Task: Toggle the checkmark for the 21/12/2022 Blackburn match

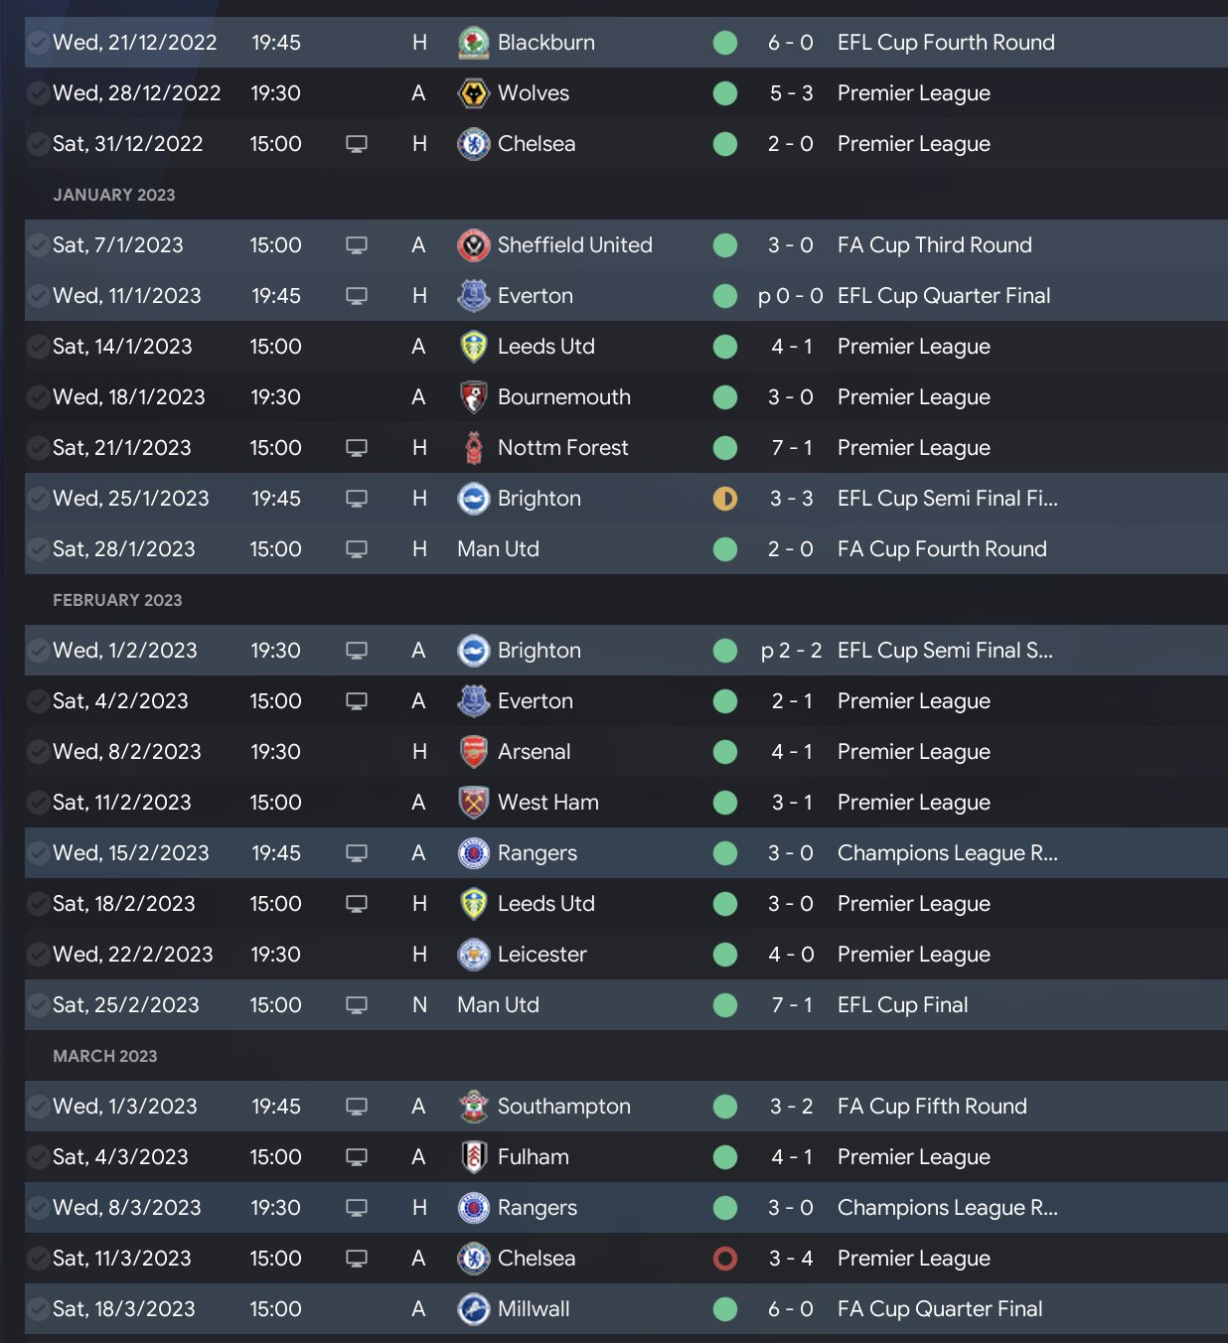Action: point(39,43)
